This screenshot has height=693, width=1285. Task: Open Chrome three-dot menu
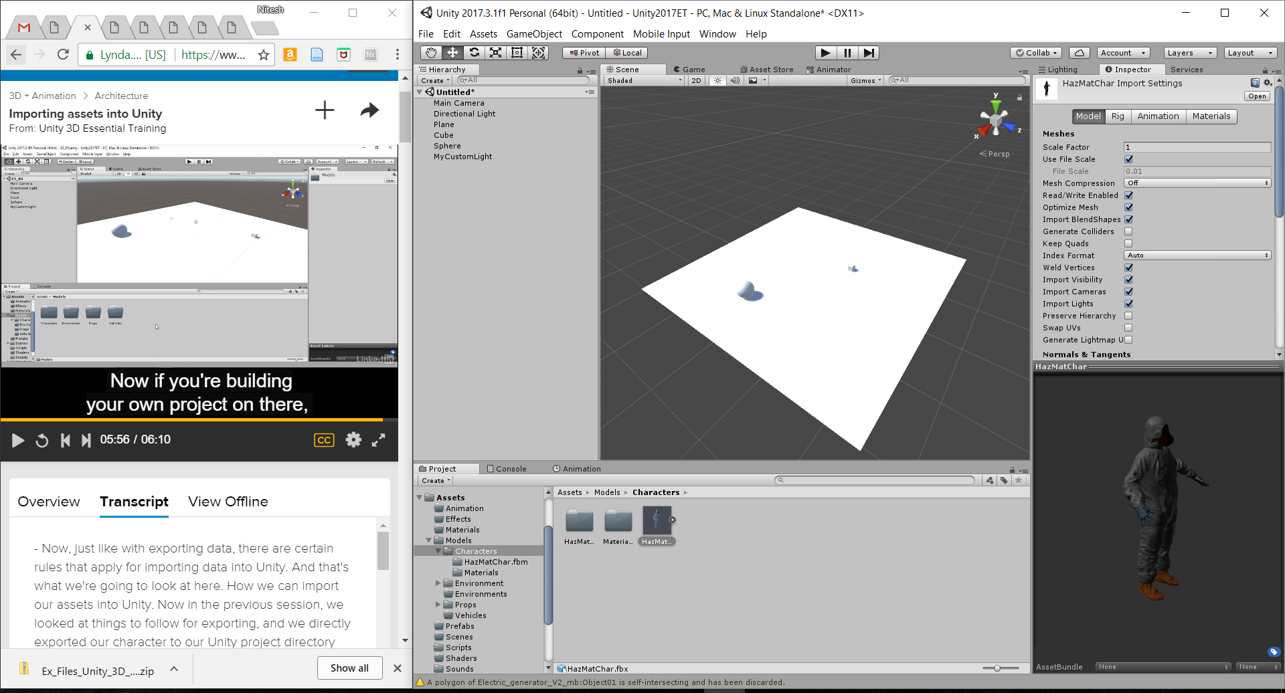(x=398, y=55)
